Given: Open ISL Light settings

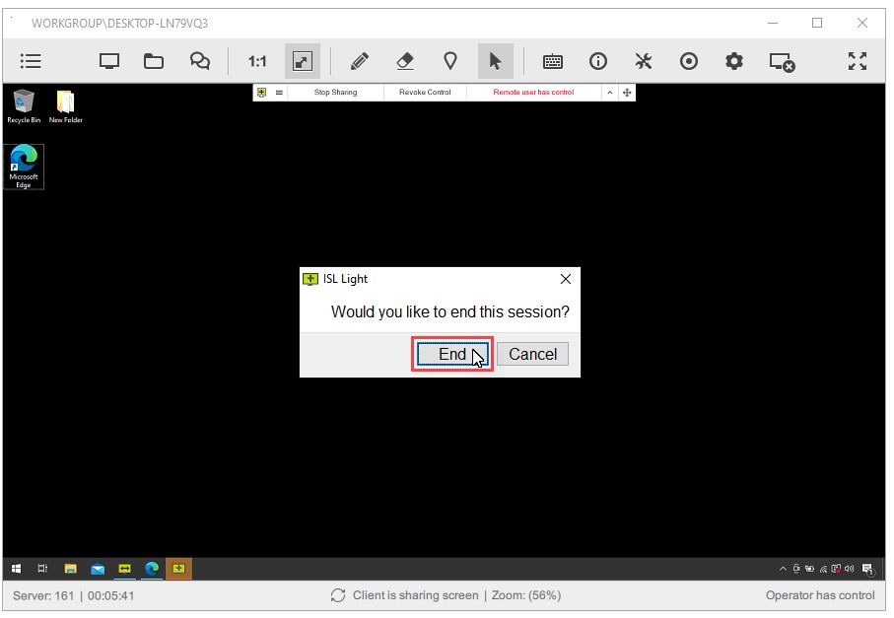Looking at the screenshot, I should click(x=733, y=61).
